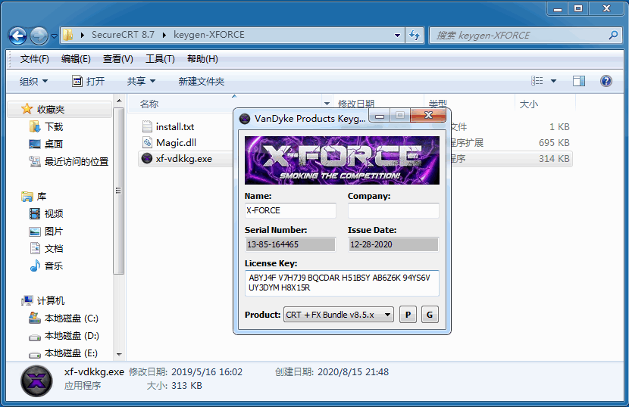Viewport: 629px width, 407px height.
Task: Click 新建文件夹 button
Action: (x=202, y=81)
